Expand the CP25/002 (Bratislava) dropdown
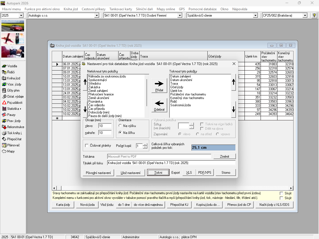Image resolution: width=319 pixels, height=239 pixels. [x=305, y=15]
